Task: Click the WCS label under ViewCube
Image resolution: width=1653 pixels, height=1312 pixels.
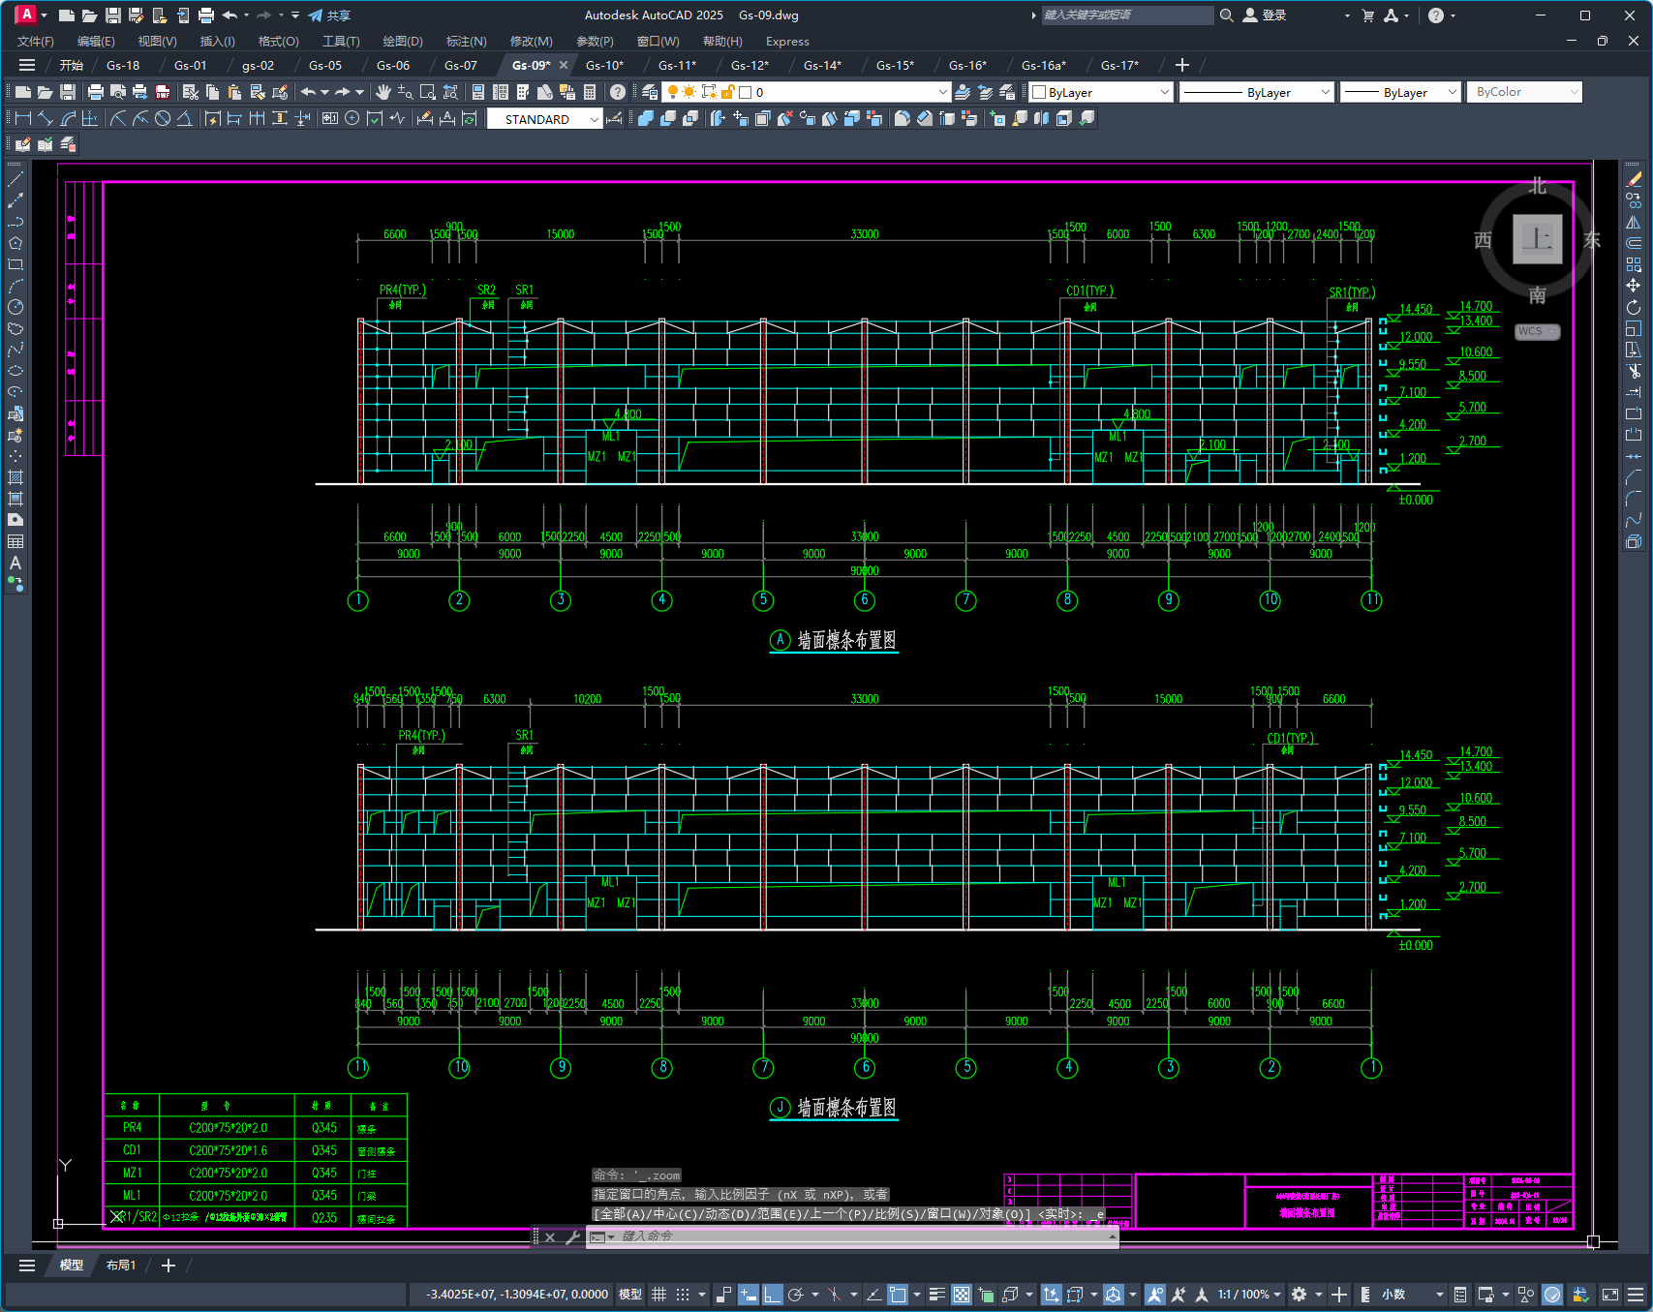Action: click(1537, 331)
